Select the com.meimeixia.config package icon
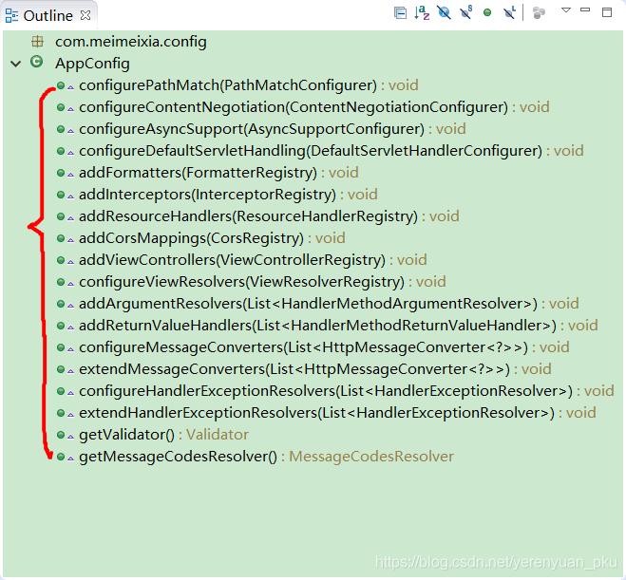 pyautogui.click(x=38, y=41)
